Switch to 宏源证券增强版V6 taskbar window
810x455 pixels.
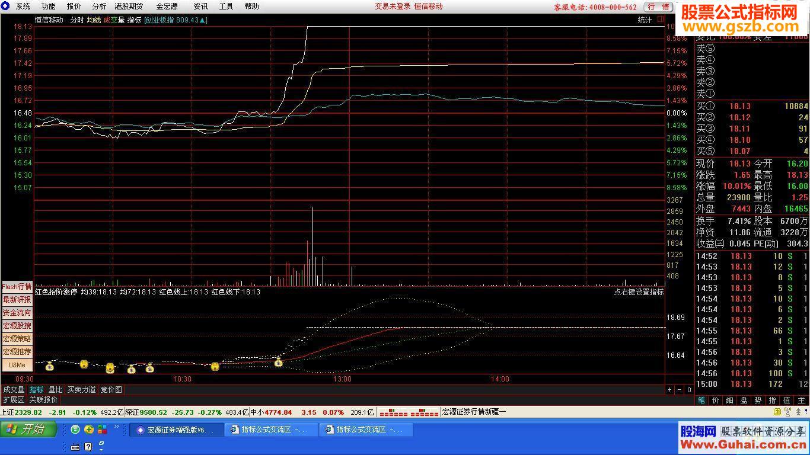[177, 430]
